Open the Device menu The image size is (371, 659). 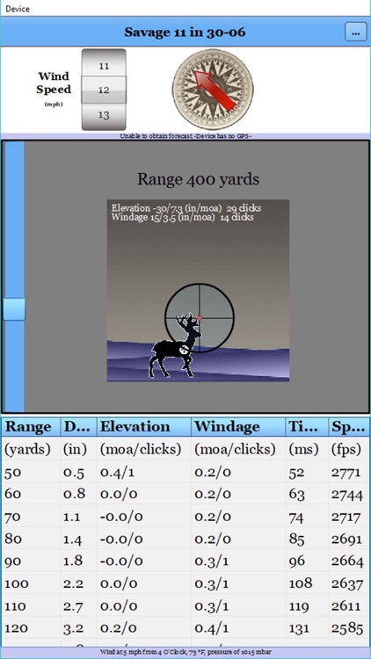click(18, 9)
